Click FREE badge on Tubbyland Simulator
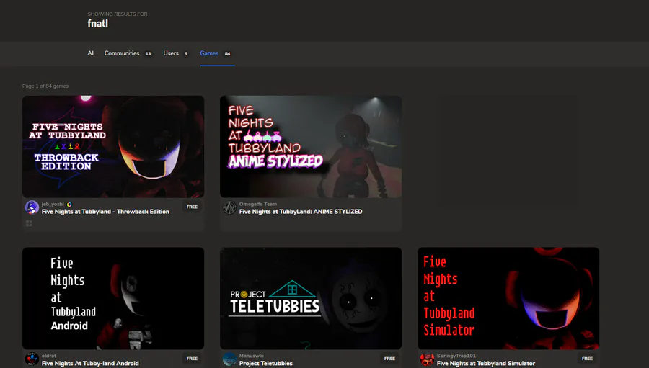 pos(587,359)
